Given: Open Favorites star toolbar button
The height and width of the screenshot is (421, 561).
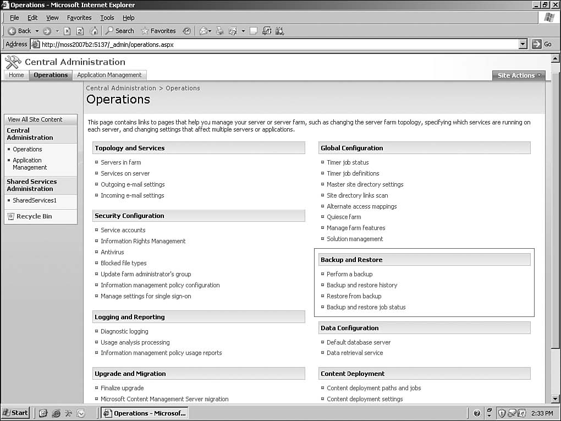Looking at the screenshot, I should pos(158,31).
